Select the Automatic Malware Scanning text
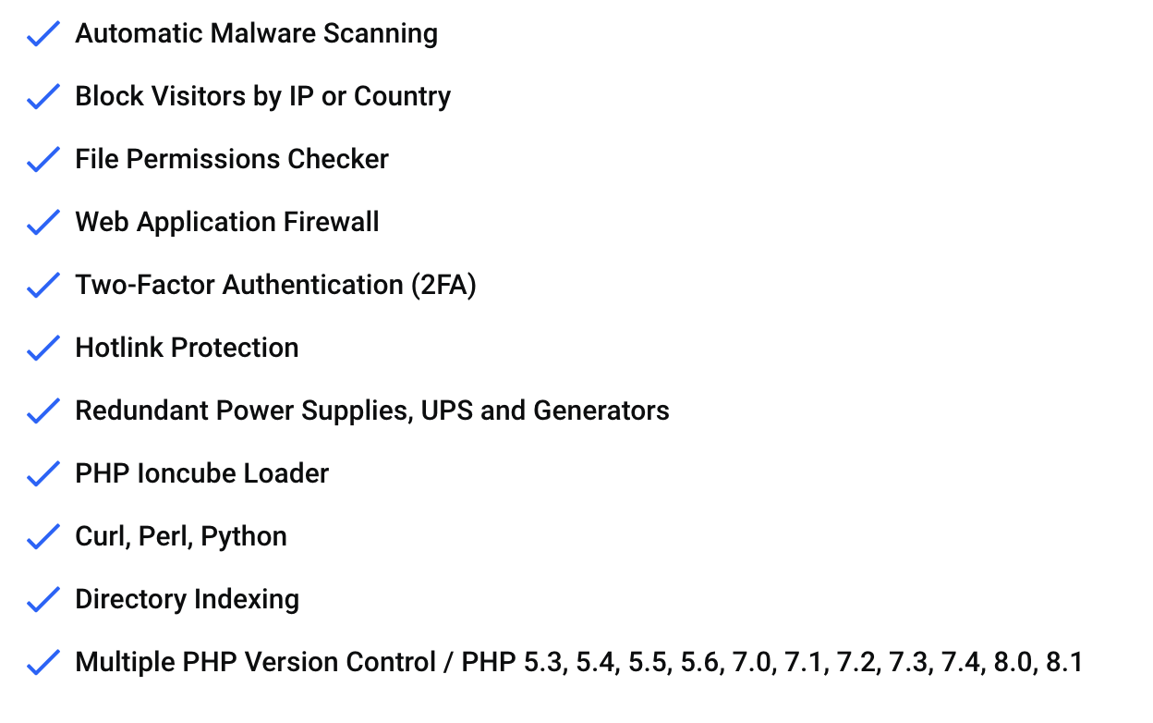This screenshot has width=1153, height=723. click(257, 34)
